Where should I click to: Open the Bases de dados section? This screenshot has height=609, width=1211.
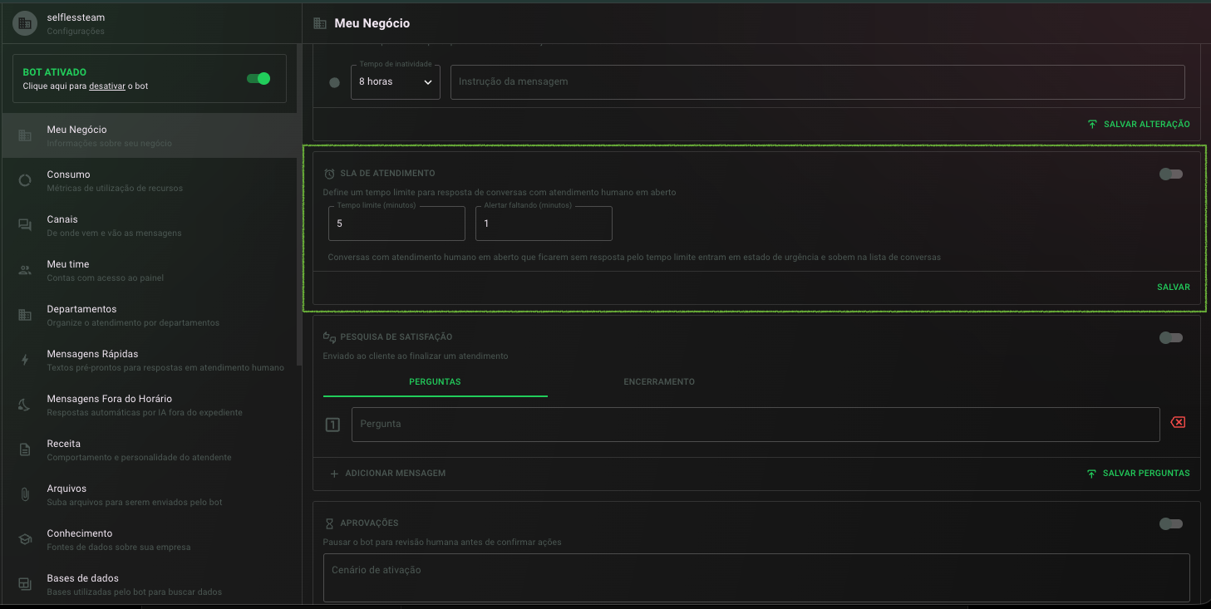150,584
